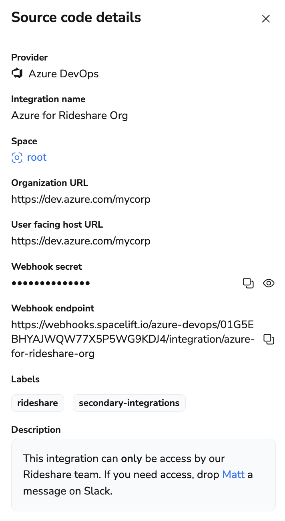Click the Azure DevOps provider icon

(17, 73)
